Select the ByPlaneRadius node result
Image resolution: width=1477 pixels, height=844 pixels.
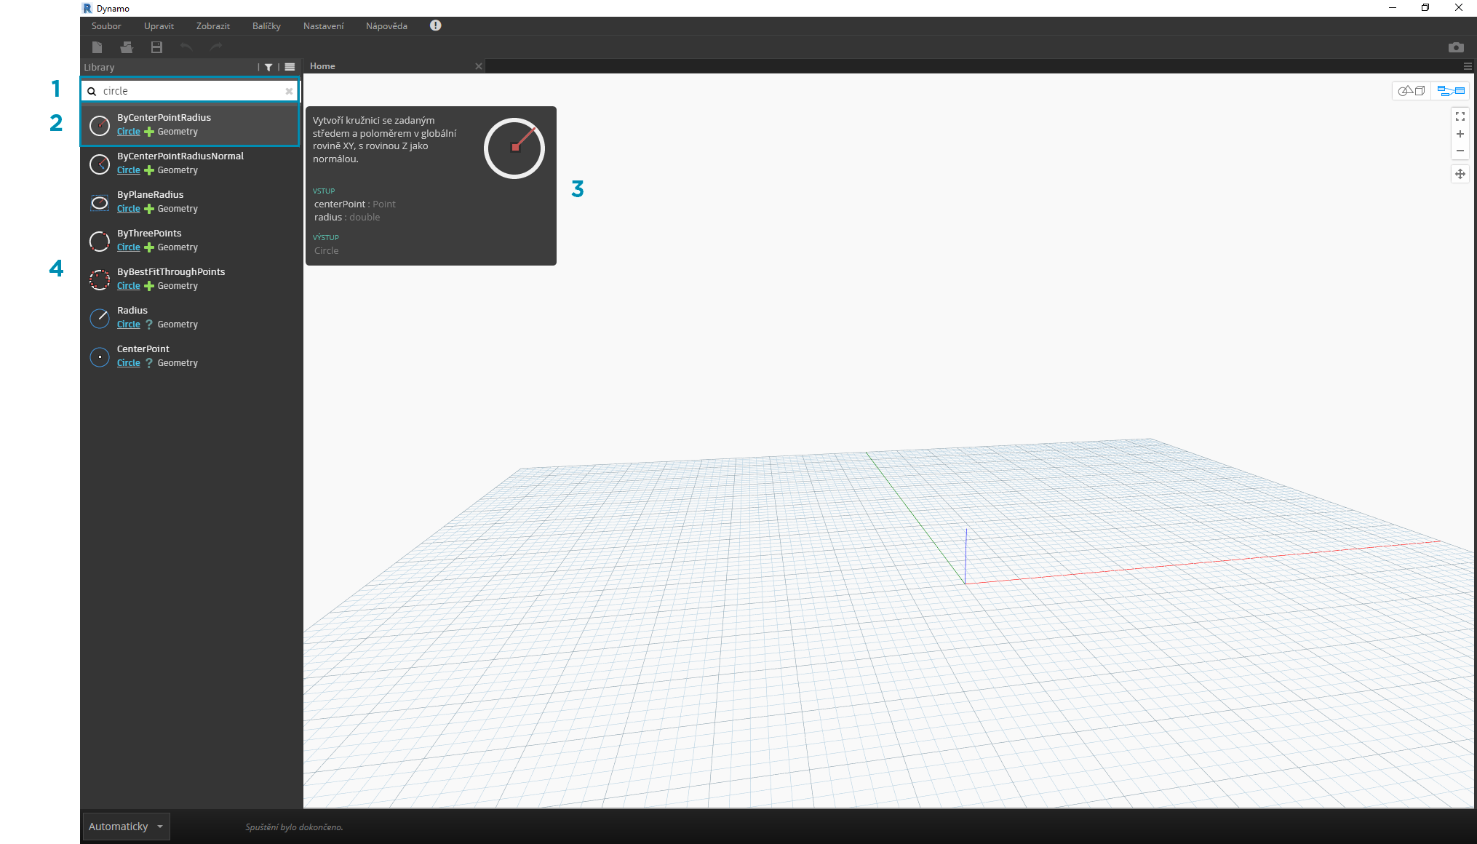point(189,202)
